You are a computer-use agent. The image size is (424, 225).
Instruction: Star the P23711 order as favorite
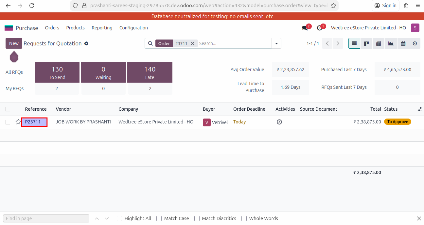click(x=18, y=122)
